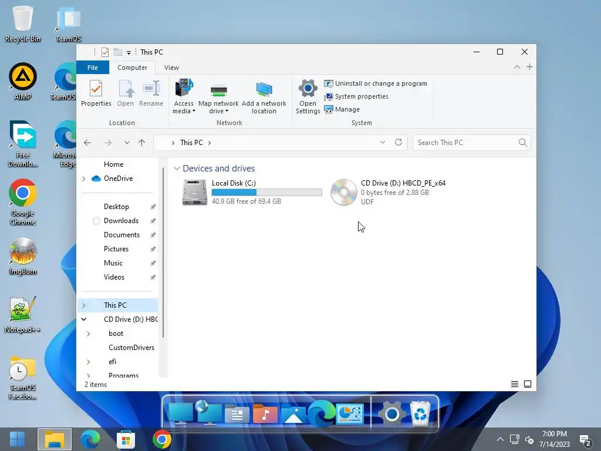Expand the This PC tree node
This screenshot has width=601, height=451.
(x=83, y=305)
